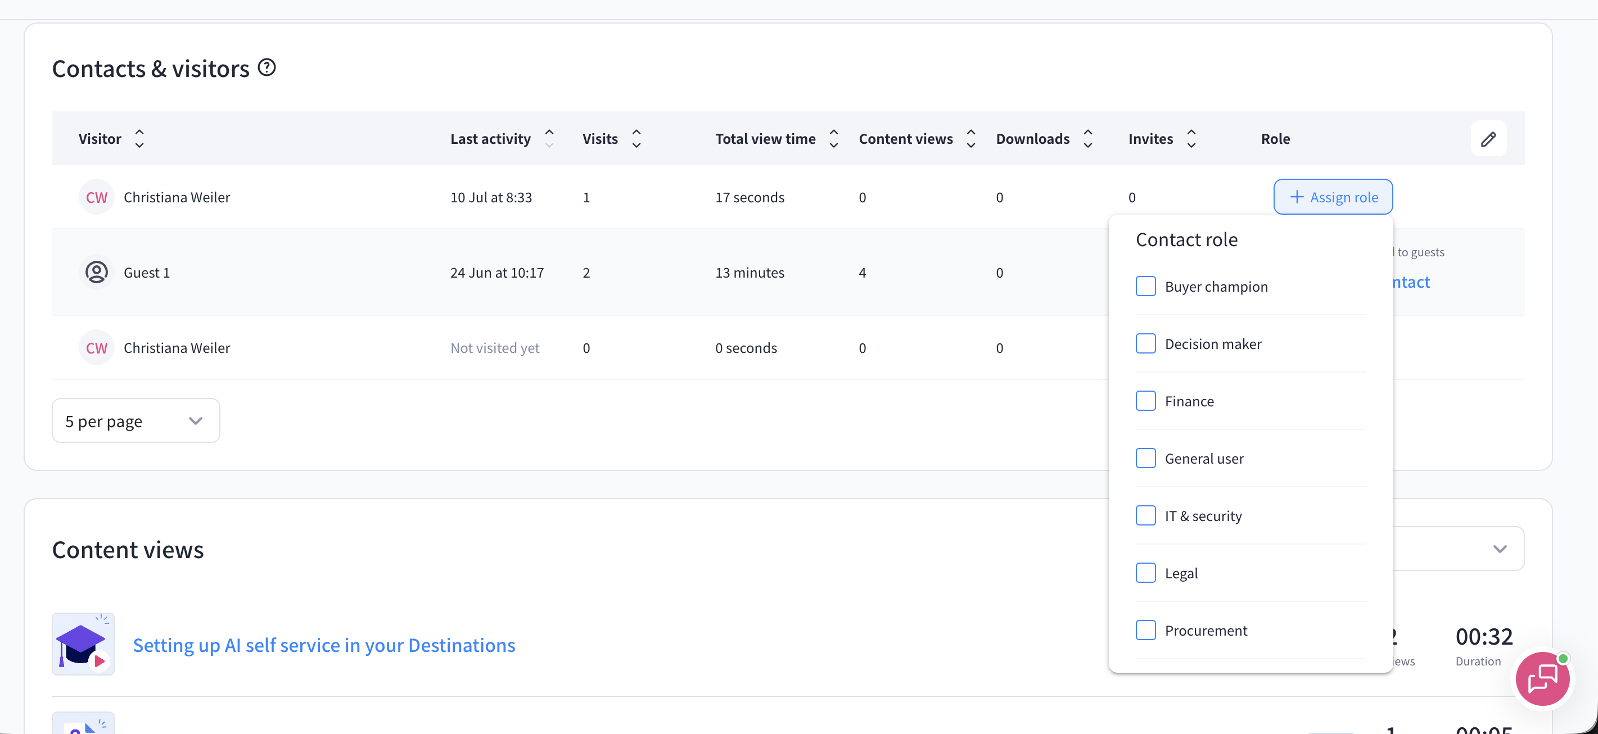The height and width of the screenshot is (734, 1598).
Task: Expand the Content views filter dropdown
Action: pyautogui.click(x=1459, y=549)
